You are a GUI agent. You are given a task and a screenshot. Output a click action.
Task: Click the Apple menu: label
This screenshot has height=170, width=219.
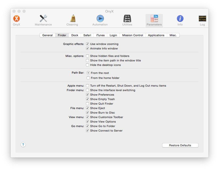(x=76, y=86)
